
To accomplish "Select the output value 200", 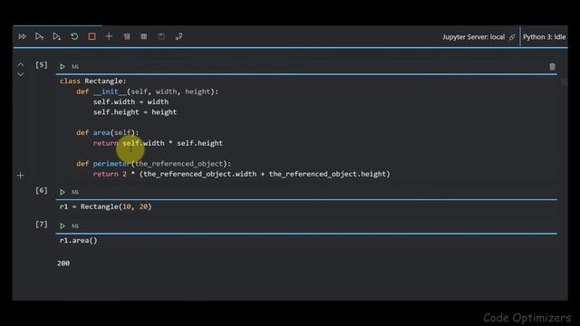I will tap(63, 264).
